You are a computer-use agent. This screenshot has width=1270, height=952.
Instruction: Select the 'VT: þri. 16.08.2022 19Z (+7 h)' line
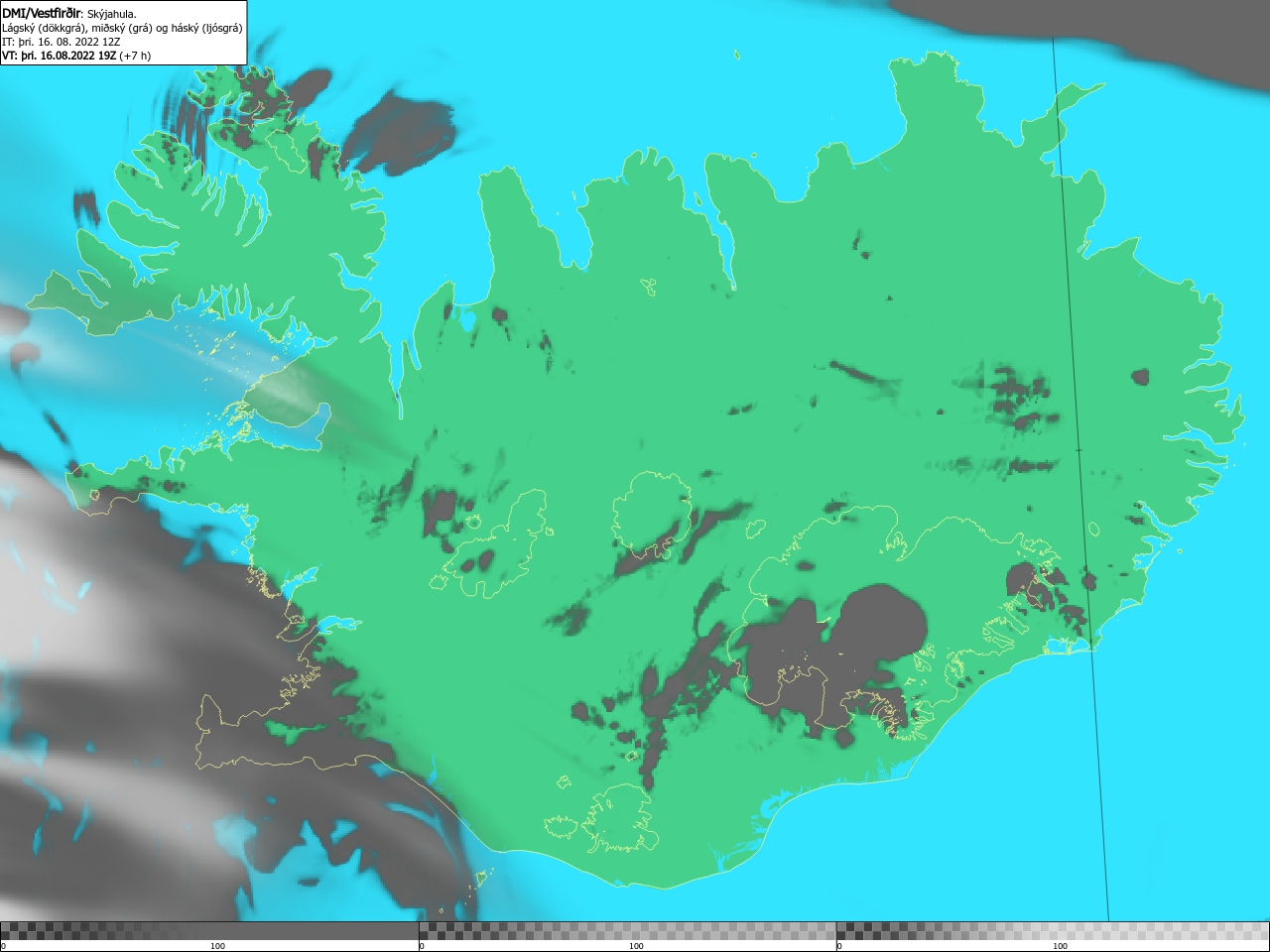76,56
